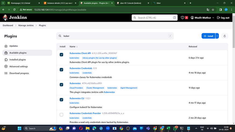This screenshot has height=132, width=235.
Task: Click the translate page icon in address bar
Action: 208,10
